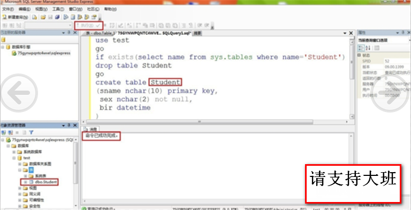Select Results to Grid option

(x=168, y=26)
